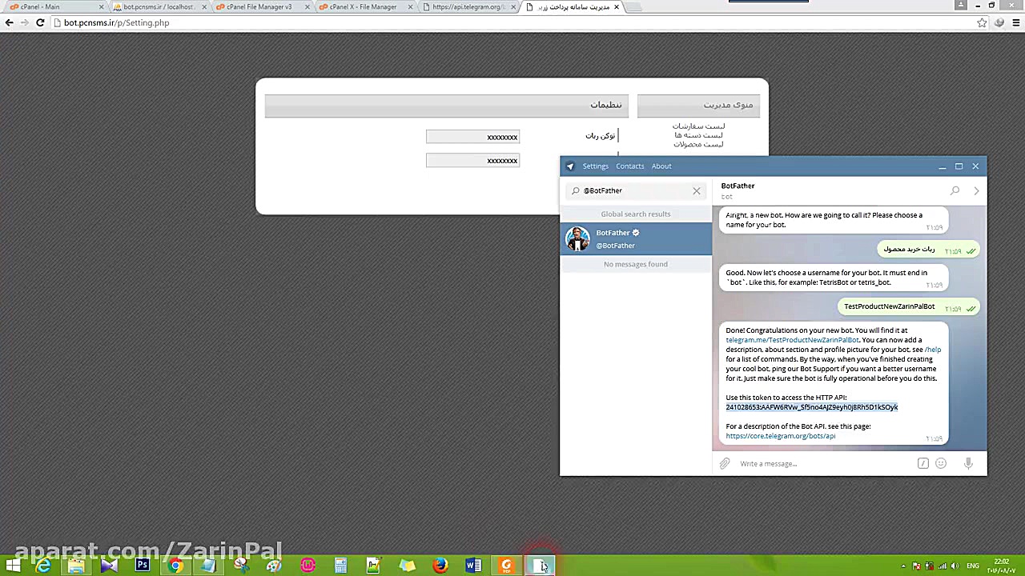
Task: Click the second xxxxxxxx settings field
Action: point(472,161)
